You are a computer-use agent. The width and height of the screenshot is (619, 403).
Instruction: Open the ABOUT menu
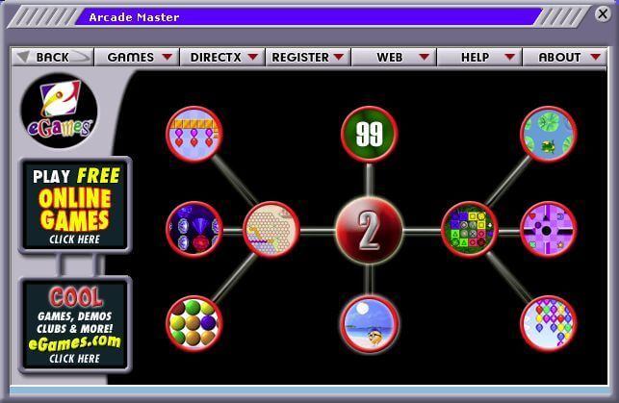click(x=564, y=57)
